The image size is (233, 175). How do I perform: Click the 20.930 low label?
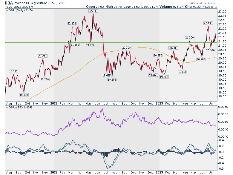pyautogui.click(x=210, y=50)
